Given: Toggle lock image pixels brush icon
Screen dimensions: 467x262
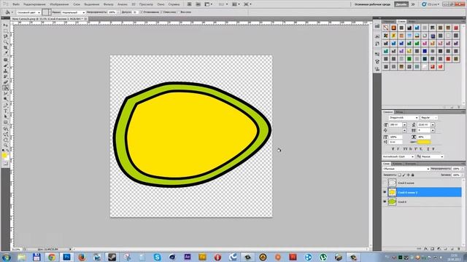Looking at the screenshot, I should 404,175.
